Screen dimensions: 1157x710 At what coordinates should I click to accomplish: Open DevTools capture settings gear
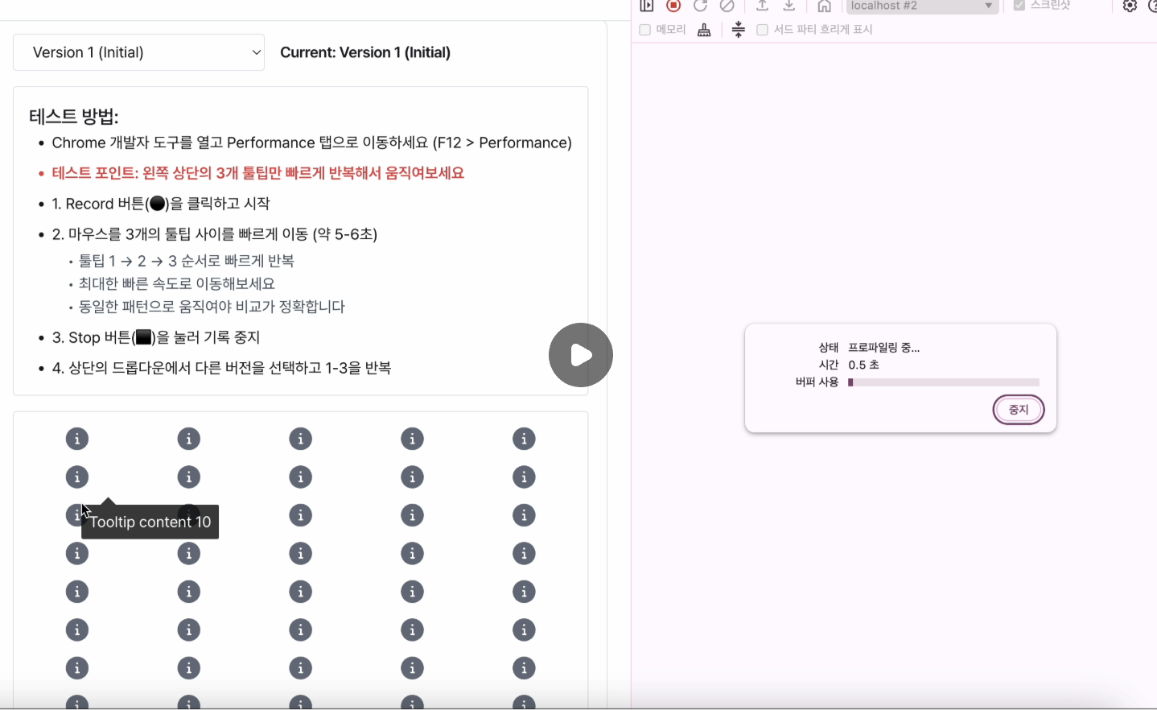tap(1129, 6)
